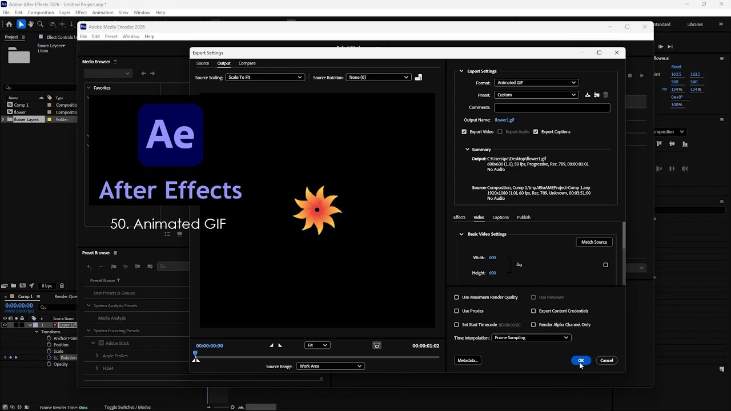Click the Rotation stopwatch icon in timeline

49,357
